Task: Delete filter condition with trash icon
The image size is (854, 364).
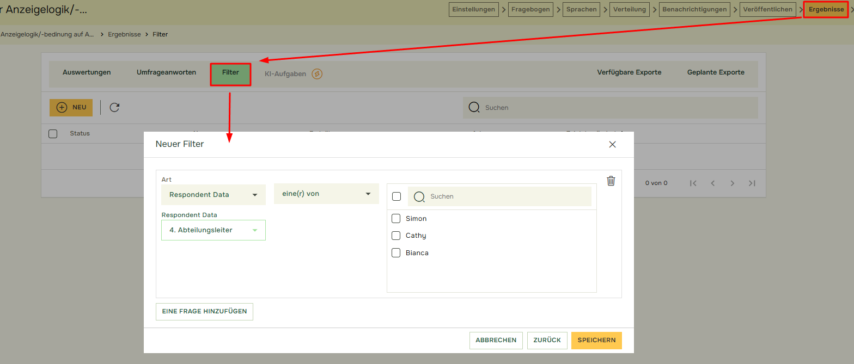Action: coord(611,181)
